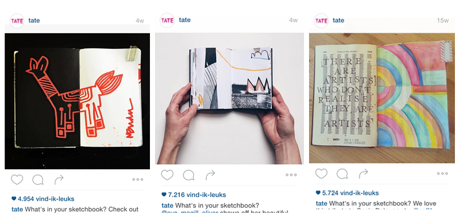
Task: Tap the heart under the hands-holding-book photo
Action: [x=167, y=175]
